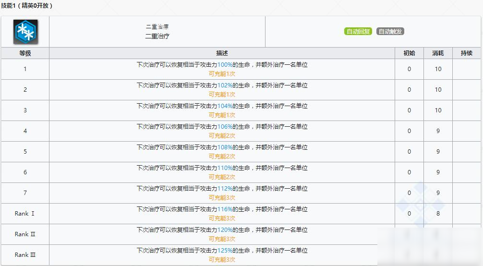Click the description containing 102%
The height and width of the screenshot is (266, 483).
222,85
